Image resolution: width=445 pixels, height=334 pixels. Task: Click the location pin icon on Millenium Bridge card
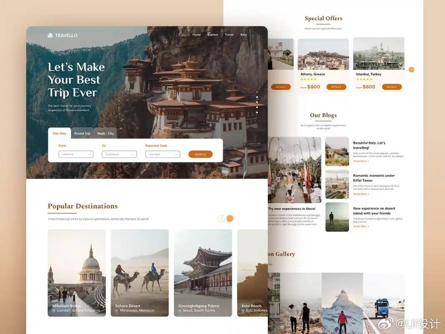click(54, 310)
